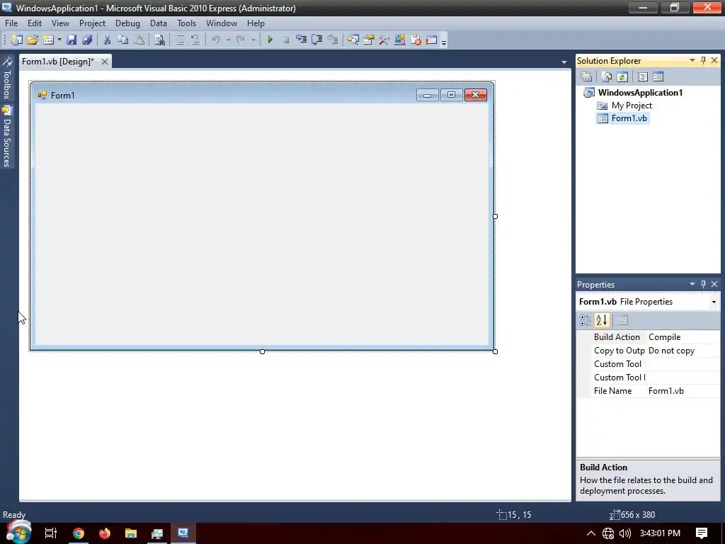Screen dimensions: 725x544
Task: Click the Comment out selected lines icon
Action: tap(179, 40)
